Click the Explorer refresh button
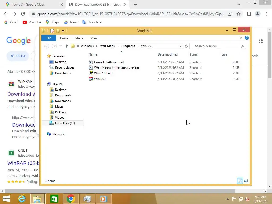Viewport: 272px width, 204px height. [186, 46]
